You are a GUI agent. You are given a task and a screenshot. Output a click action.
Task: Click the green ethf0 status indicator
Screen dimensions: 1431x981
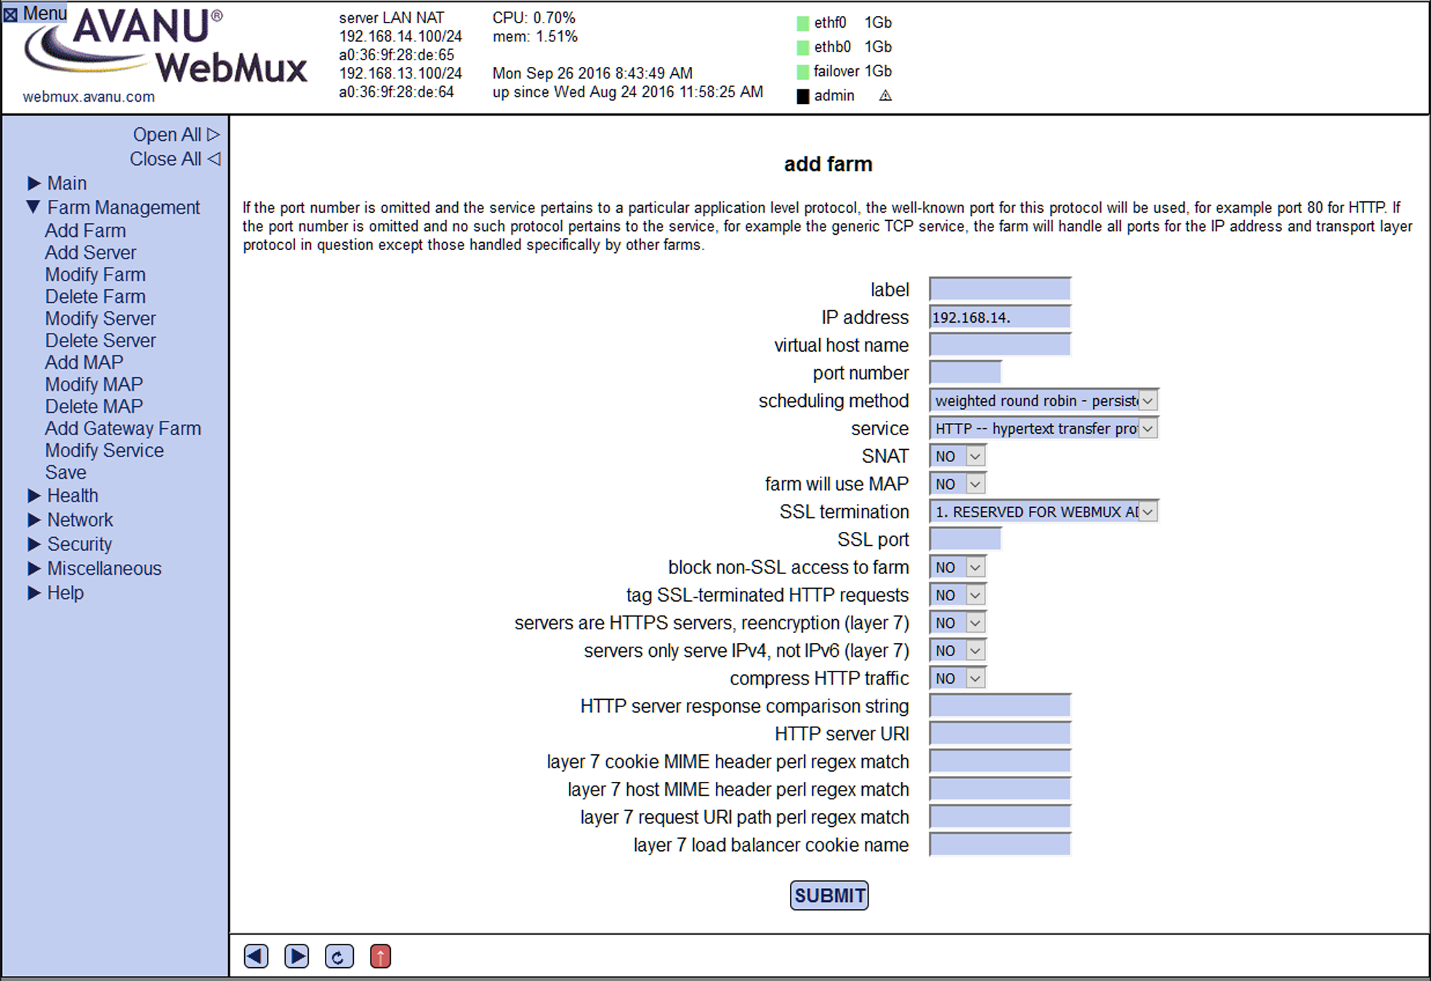pos(803,23)
